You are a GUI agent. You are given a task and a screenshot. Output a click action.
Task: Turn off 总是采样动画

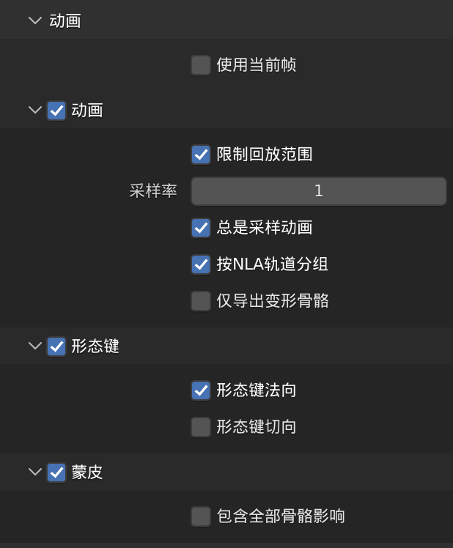click(201, 228)
